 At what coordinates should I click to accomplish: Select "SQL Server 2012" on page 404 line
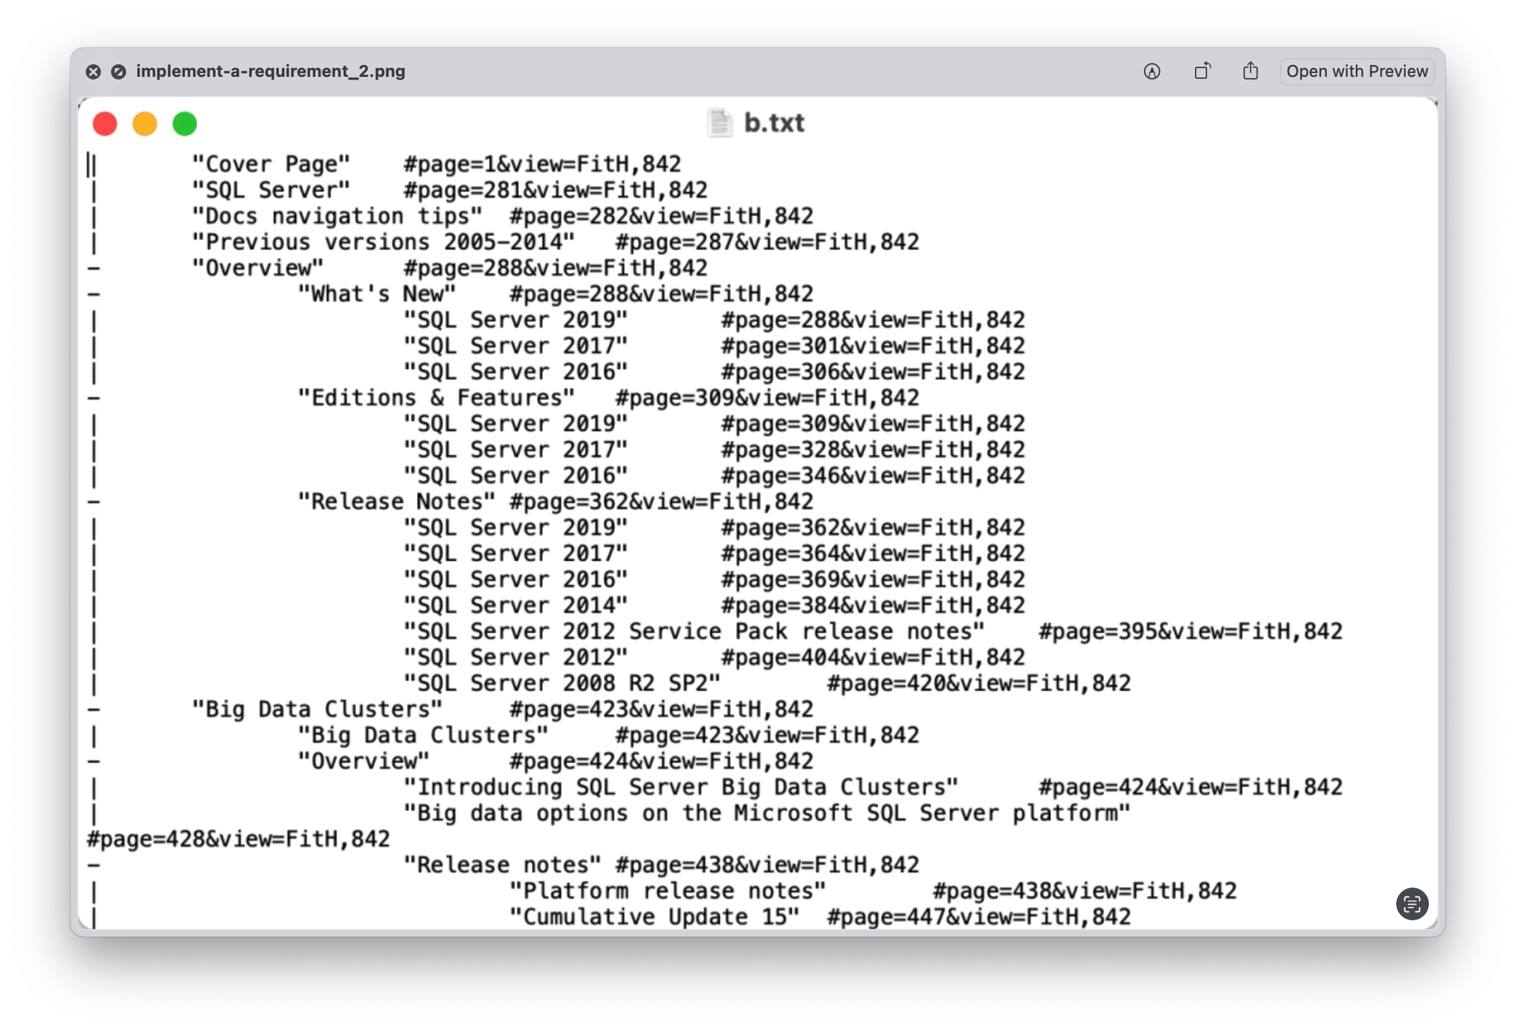pos(515,657)
